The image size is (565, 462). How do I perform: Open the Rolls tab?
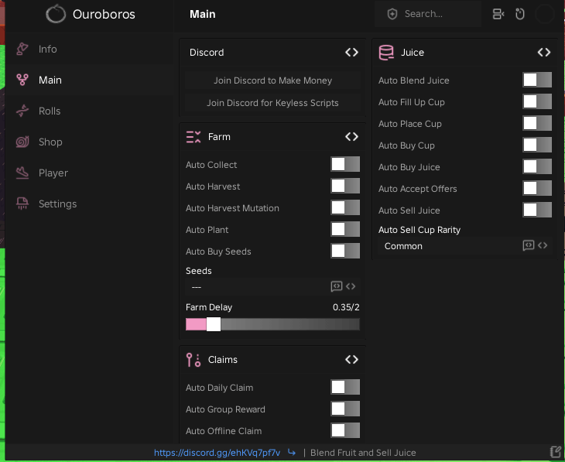pyautogui.click(x=90, y=111)
